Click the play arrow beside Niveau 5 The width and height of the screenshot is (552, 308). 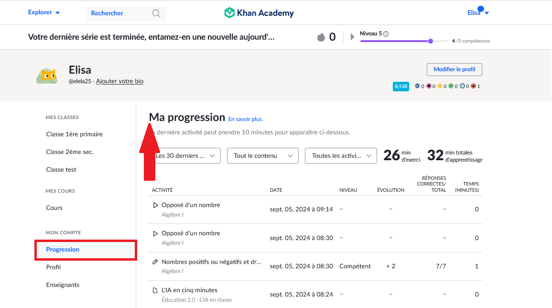[x=352, y=37]
